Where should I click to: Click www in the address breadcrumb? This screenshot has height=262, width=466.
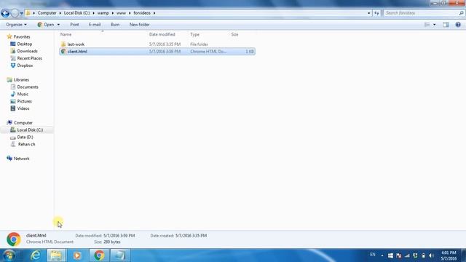point(121,13)
